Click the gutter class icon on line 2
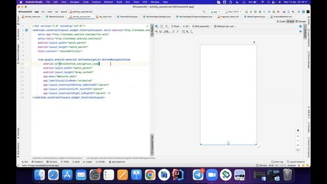Viewport: 327px width, 184px height. [27, 30]
